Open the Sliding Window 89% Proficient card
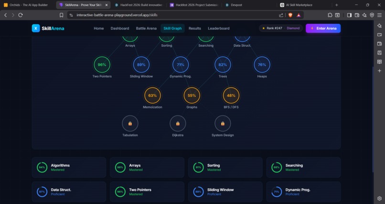Image resolution: width=385 pixels, height=204 pixels. [225, 192]
